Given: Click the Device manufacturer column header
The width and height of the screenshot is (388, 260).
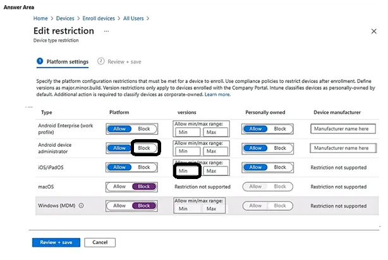Looking at the screenshot, I should pos(337,113).
